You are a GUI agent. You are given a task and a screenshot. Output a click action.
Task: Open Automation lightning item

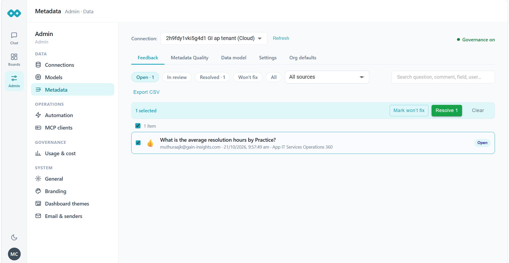tap(72, 115)
